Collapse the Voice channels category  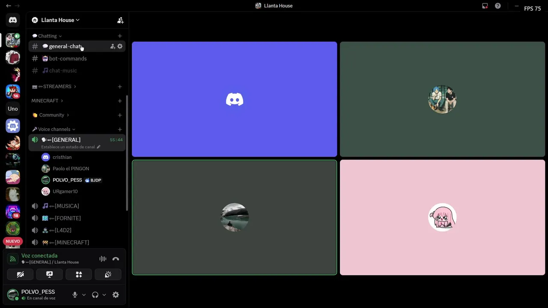point(54,129)
